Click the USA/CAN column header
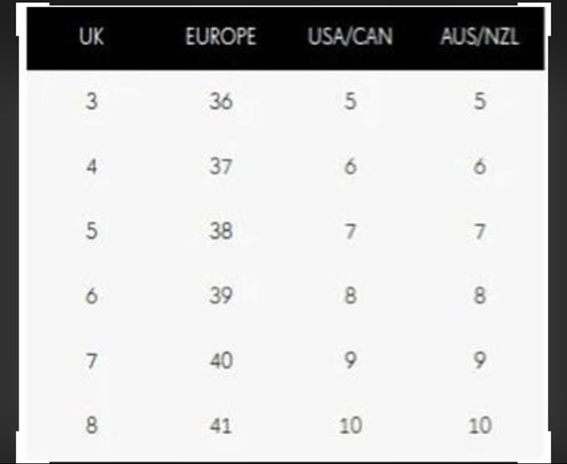567x464 pixels. pyautogui.click(x=350, y=37)
